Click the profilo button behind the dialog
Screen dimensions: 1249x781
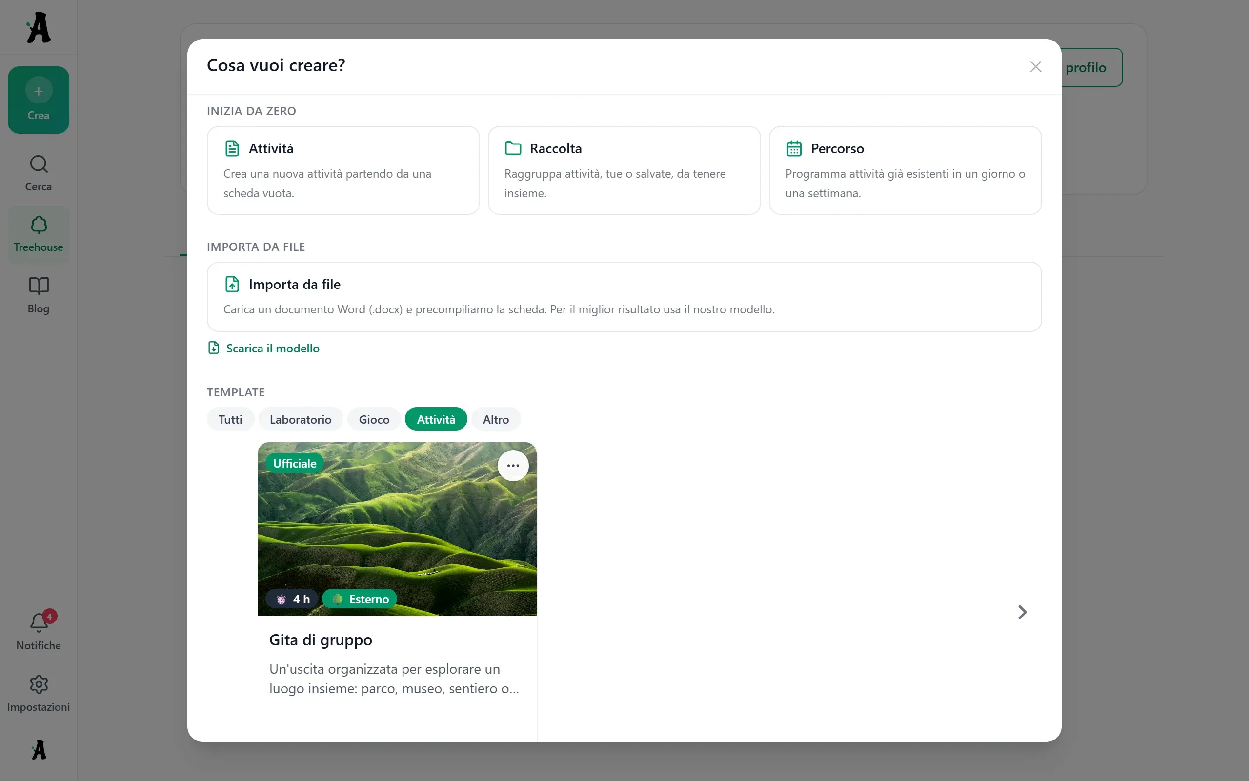[x=1091, y=67]
